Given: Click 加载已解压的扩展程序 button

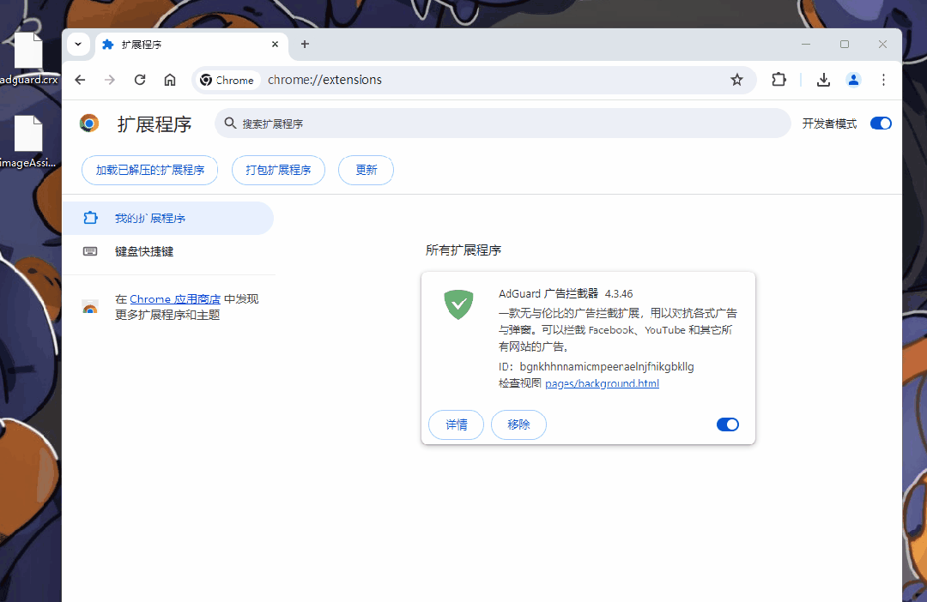Looking at the screenshot, I should point(150,170).
